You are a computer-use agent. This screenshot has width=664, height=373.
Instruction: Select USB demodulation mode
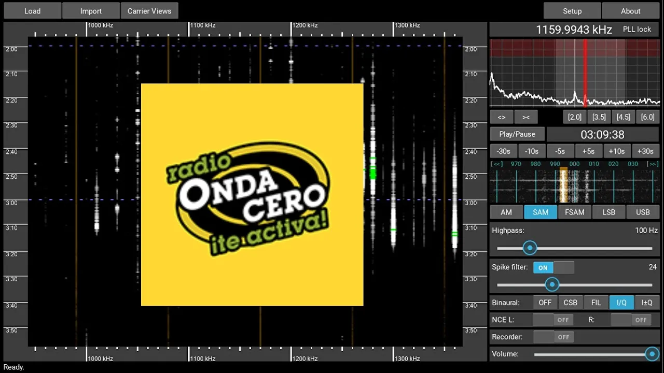pos(643,212)
